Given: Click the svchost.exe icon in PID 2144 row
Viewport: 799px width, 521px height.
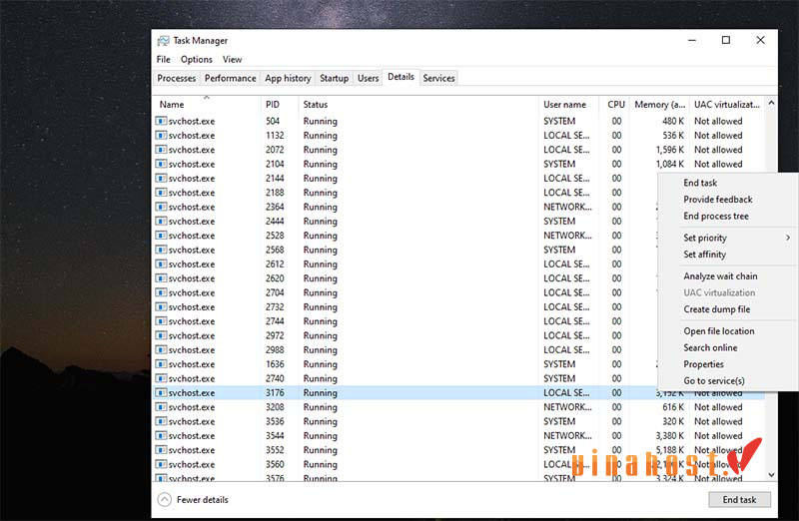Looking at the screenshot, I should tap(161, 179).
